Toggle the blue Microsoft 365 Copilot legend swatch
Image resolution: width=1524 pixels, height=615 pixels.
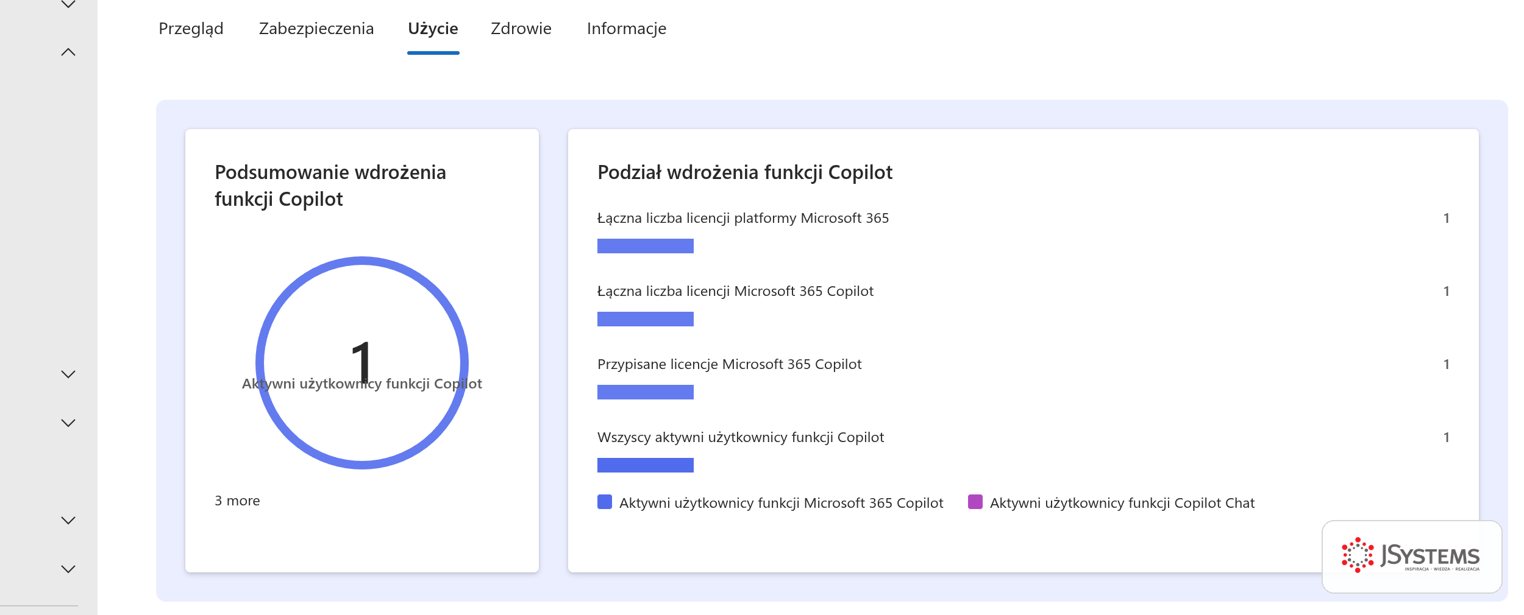click(605, 502)
